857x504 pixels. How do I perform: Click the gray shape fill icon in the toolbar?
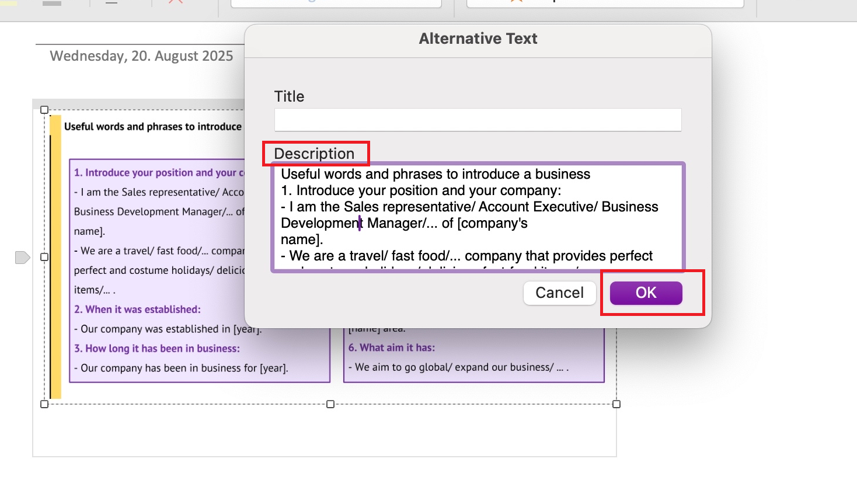pos(51,3)
